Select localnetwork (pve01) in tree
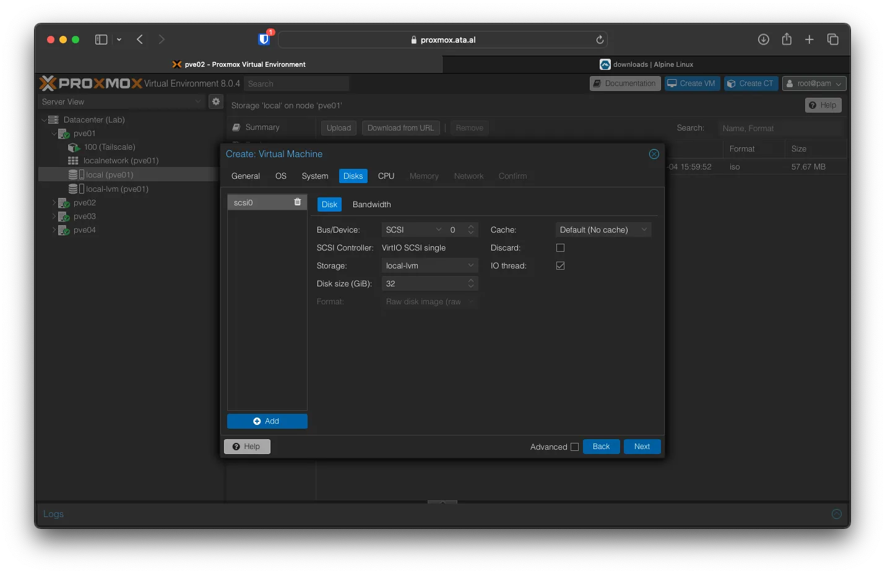The image size is (885, 574). tap(121, 161)
